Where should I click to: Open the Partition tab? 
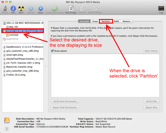106,21
